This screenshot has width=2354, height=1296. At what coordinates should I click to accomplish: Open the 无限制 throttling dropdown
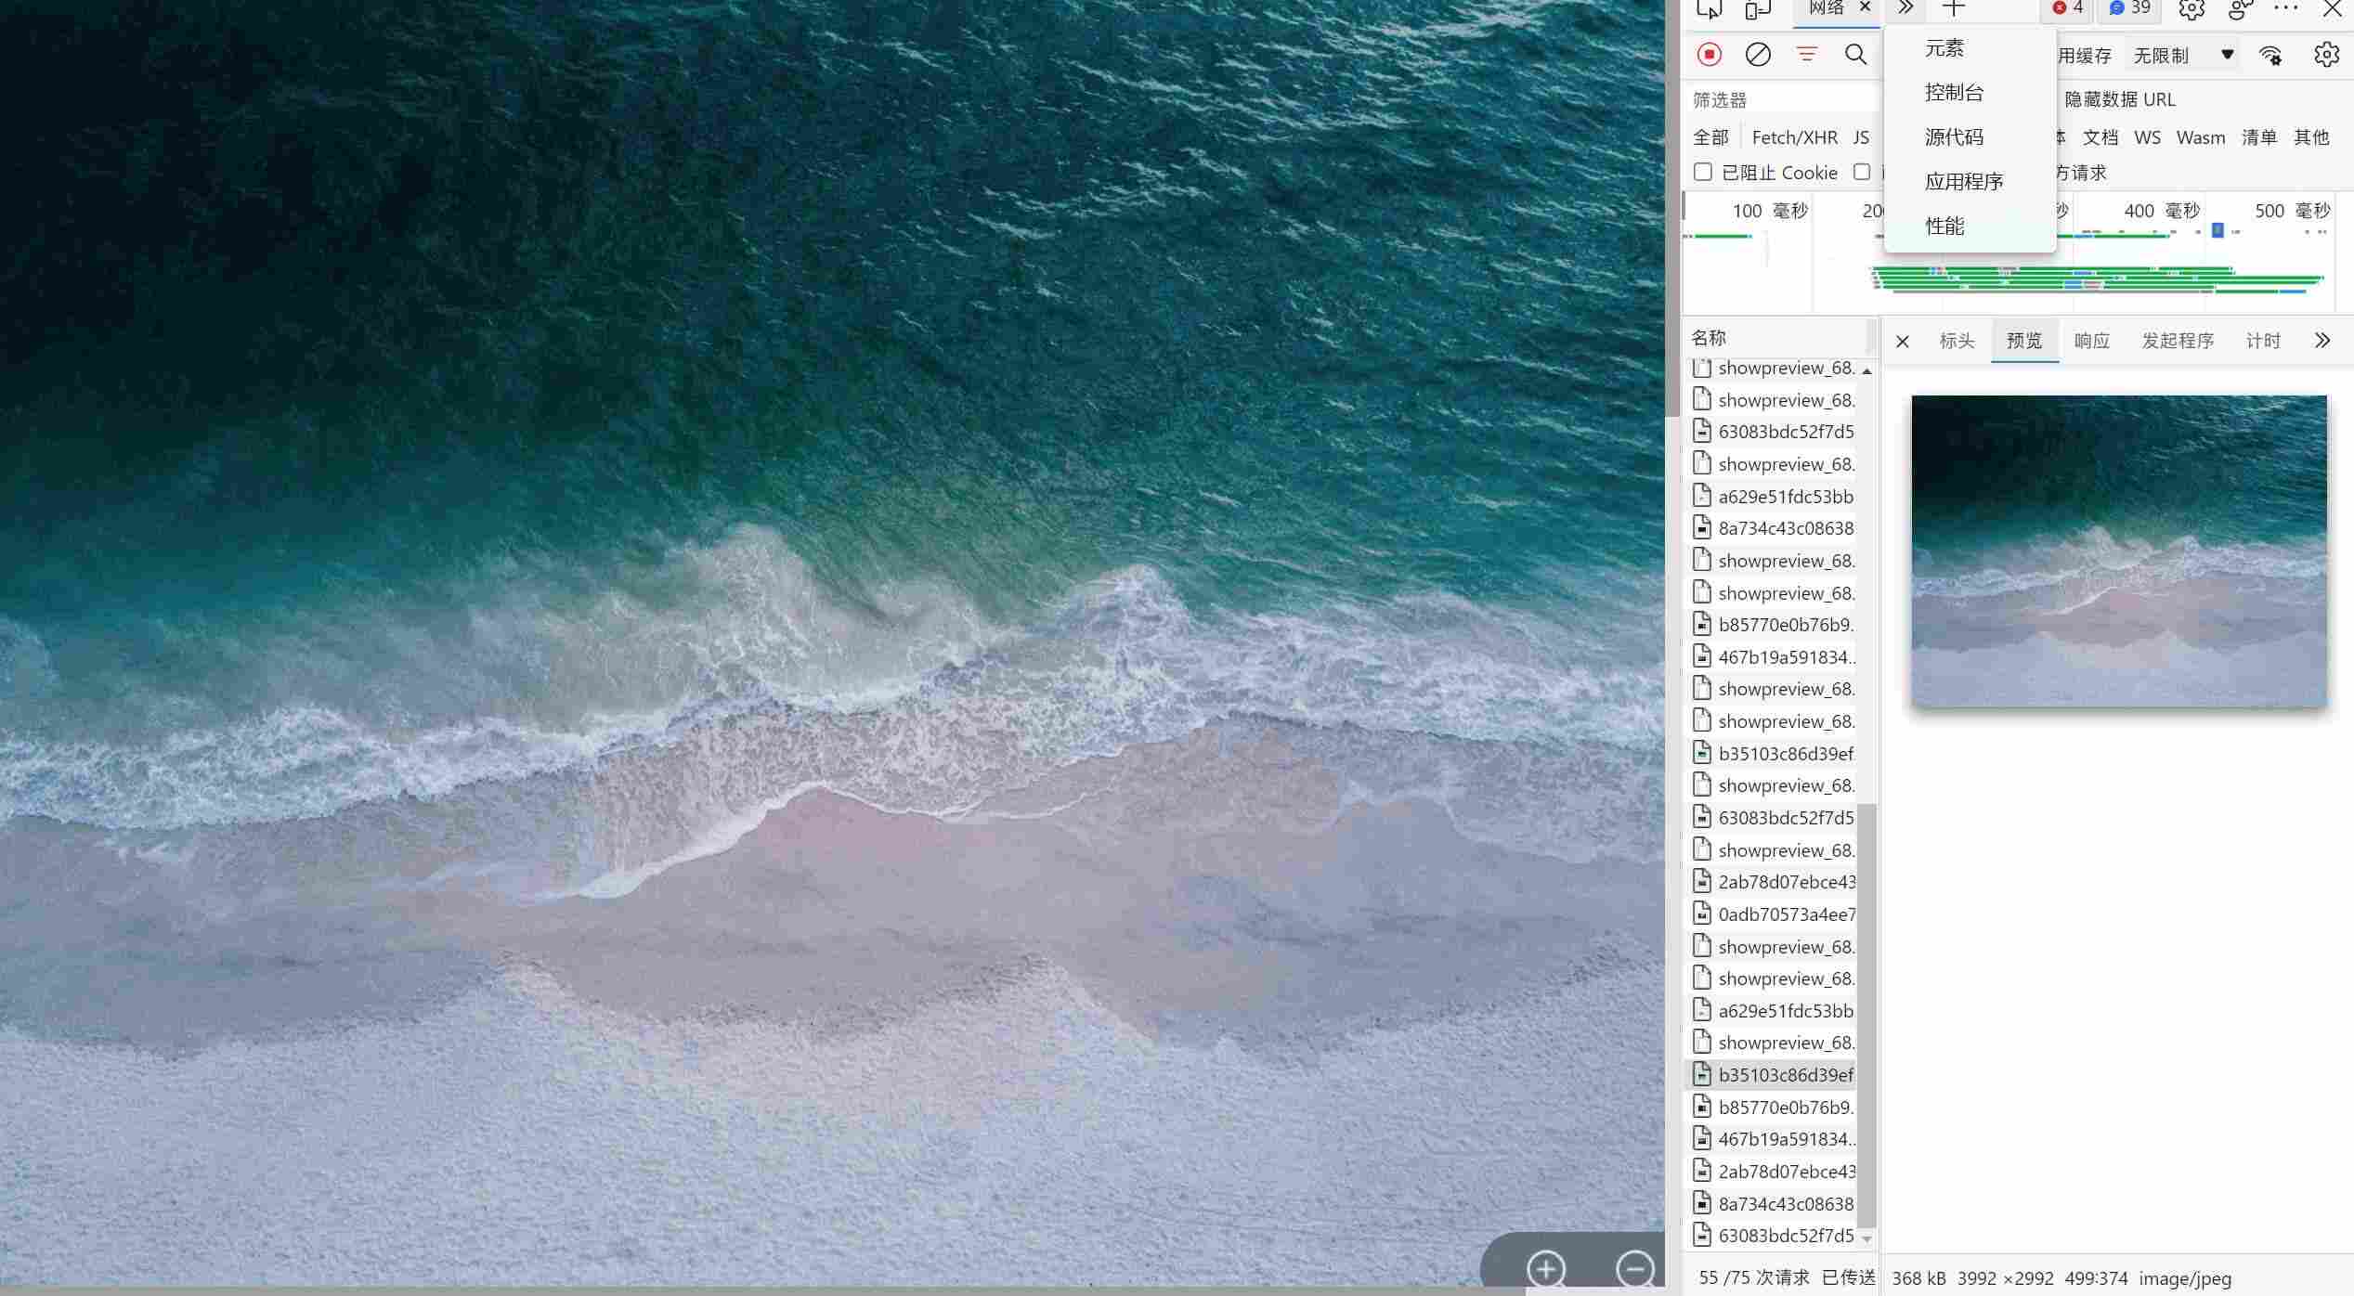pos(2182,55)
